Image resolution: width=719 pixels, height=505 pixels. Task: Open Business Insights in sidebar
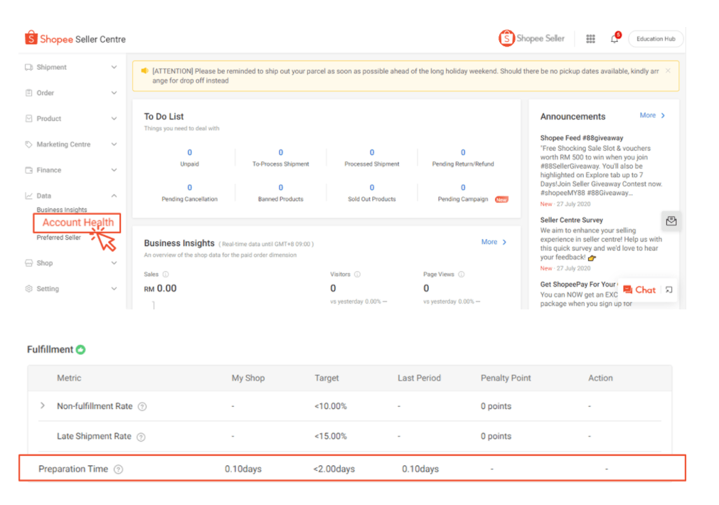pyautogui.click(x=61, y=210)
